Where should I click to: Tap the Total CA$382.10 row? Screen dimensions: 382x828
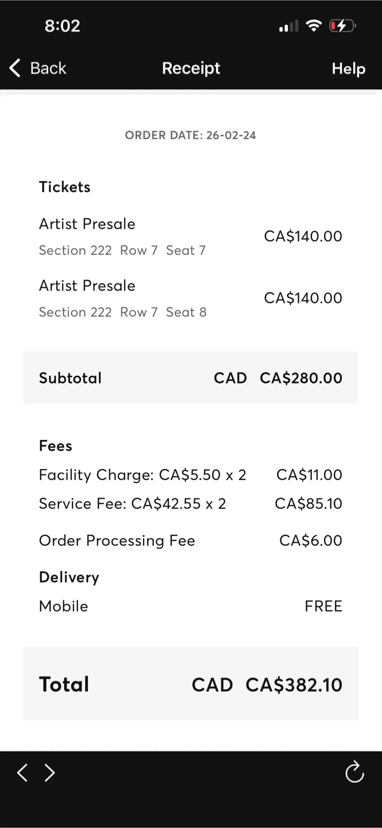point(191,684)
